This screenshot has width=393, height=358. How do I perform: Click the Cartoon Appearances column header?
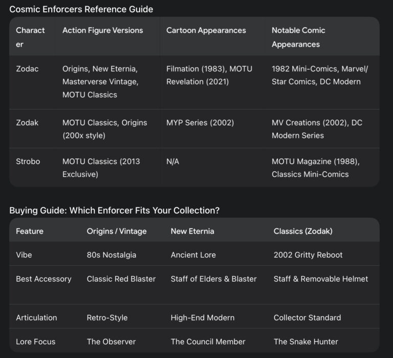pos(206,30)
